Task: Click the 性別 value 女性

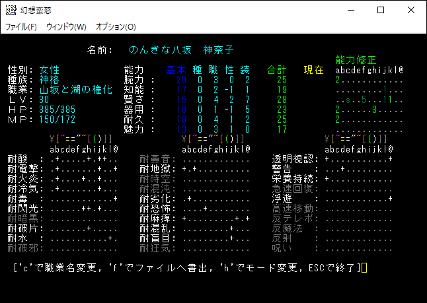Action: pos(50,70)
